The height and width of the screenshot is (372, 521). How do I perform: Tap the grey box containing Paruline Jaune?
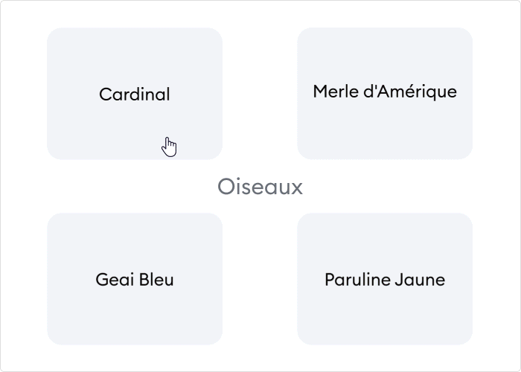[x=385, y=279]
